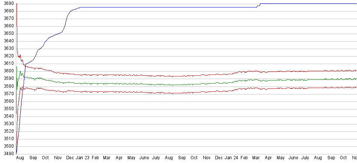Click the red spike at the 3690 top-left
This screenshot has height=163, width=357.
click(17, 4)
